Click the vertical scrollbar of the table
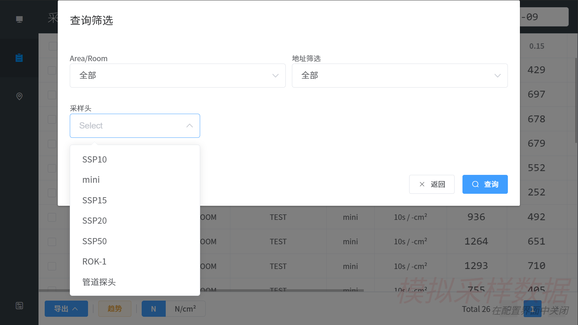 point(576,100)
